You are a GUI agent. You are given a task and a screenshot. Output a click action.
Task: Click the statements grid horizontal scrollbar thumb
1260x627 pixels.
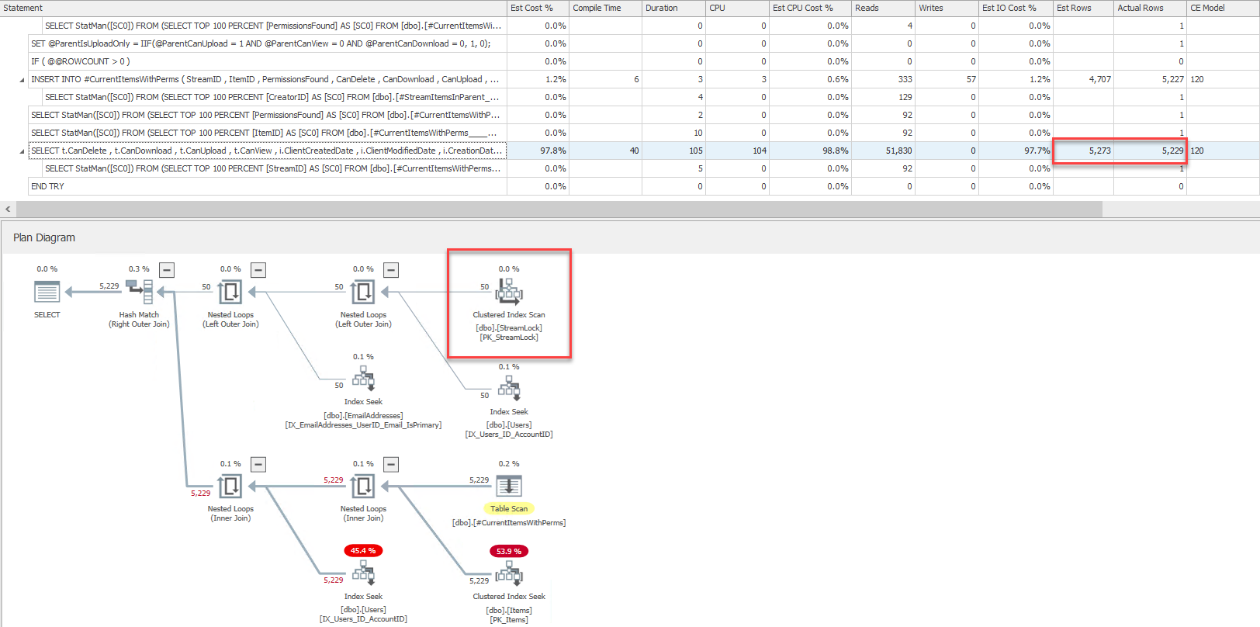(x=559, y=209)
